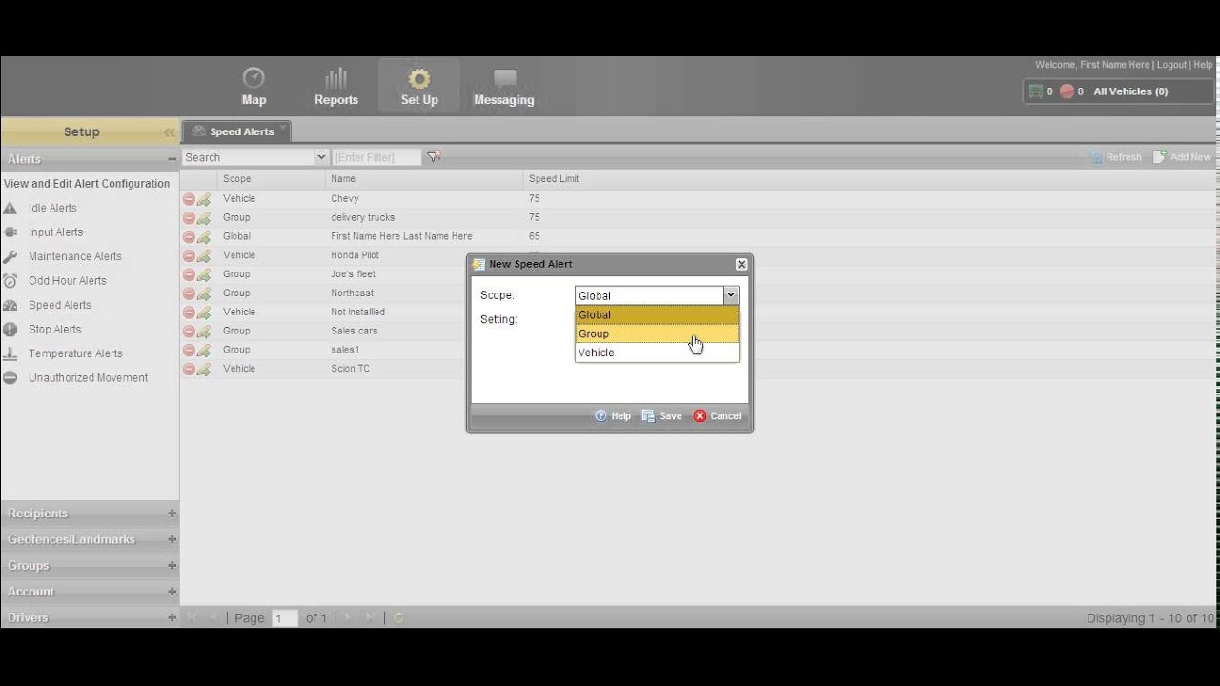Edit the delivery trucks speed alert
1220x686 pixels.
click(204, 218)
